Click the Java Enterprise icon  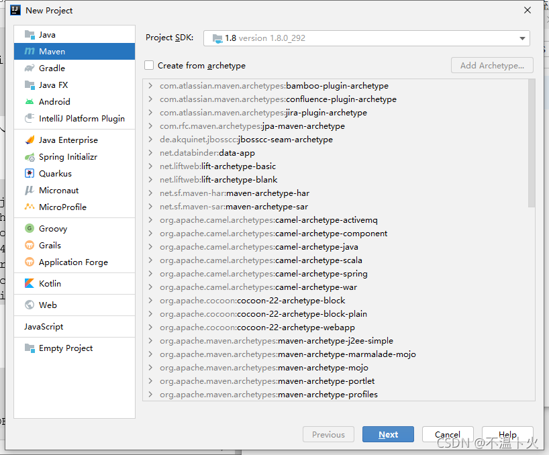click(30, 140)
